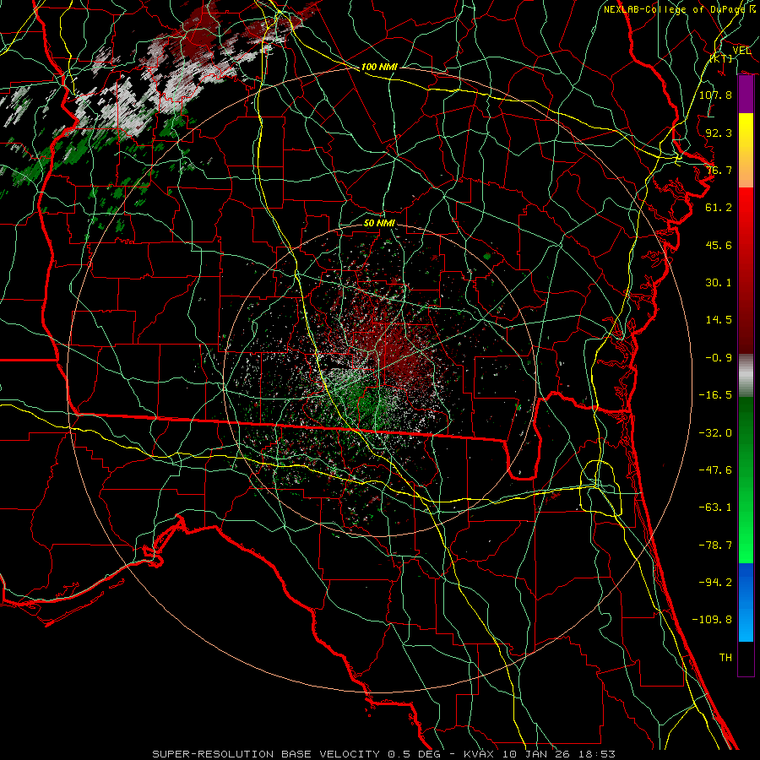Select the -78.7 velocity scale value
The image size is (760, 760).
pyautogui.click(x=715, y=546)
